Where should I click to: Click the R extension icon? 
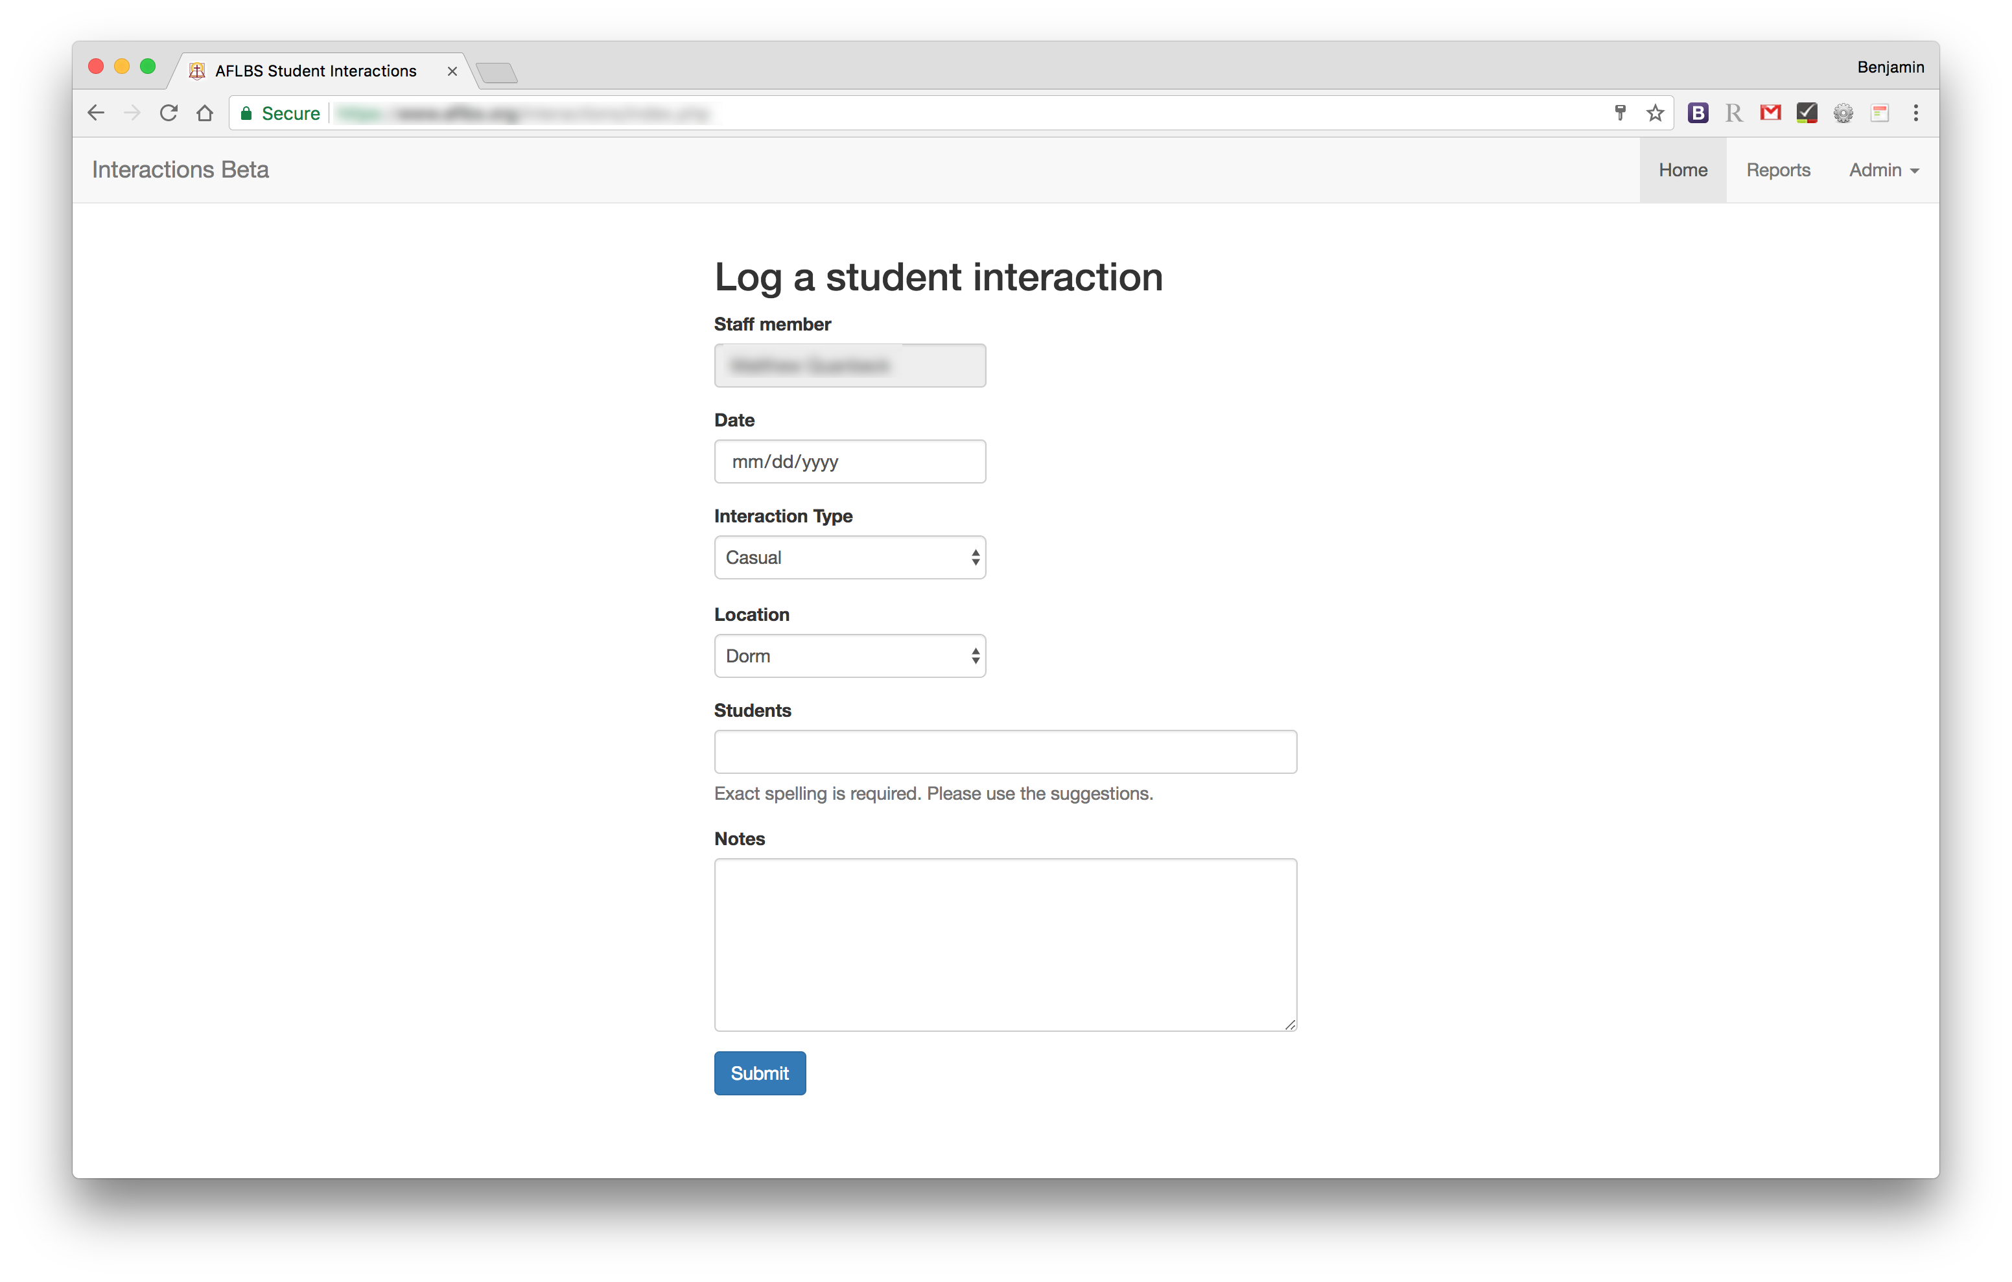(1734, 113)
